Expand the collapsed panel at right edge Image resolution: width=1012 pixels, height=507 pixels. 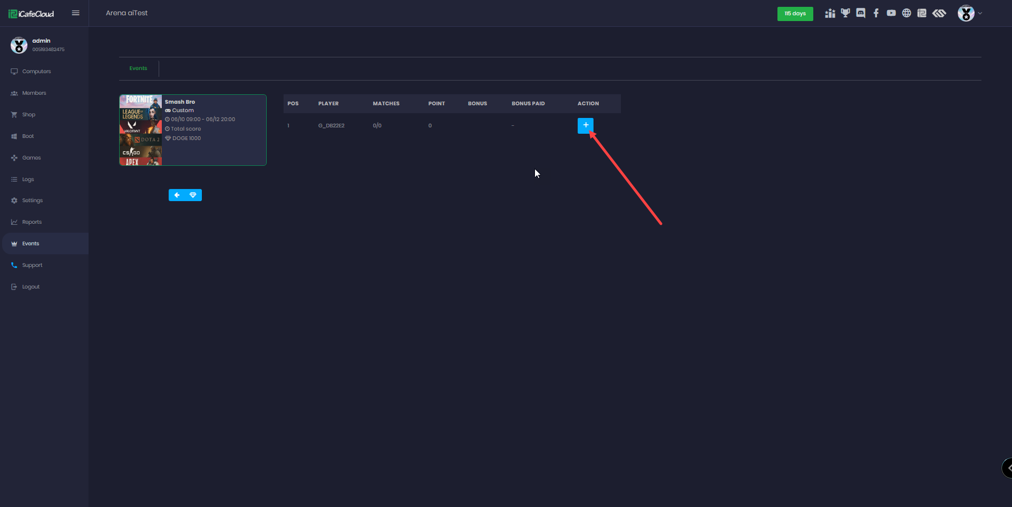[x=1007, y=468]
